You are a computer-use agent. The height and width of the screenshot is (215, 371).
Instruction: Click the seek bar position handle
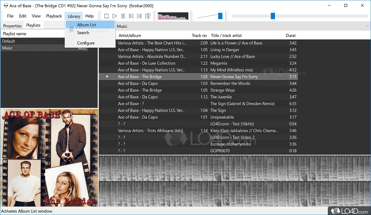tap(273, 16)
